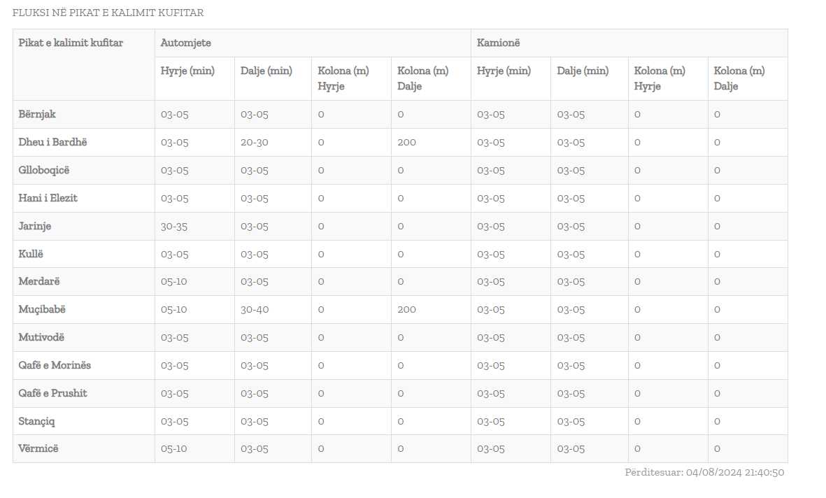This screenshot has height=498, width=826.
Task: Click the Stançiq row label
Action: (x=36, y=421)
